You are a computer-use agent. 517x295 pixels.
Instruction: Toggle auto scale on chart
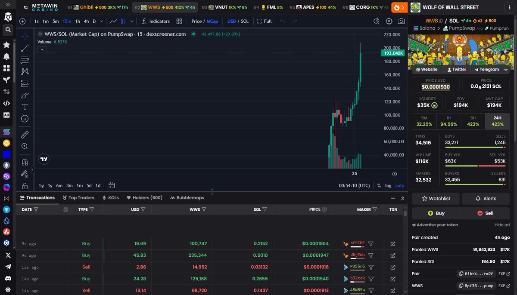pos(400,186)
